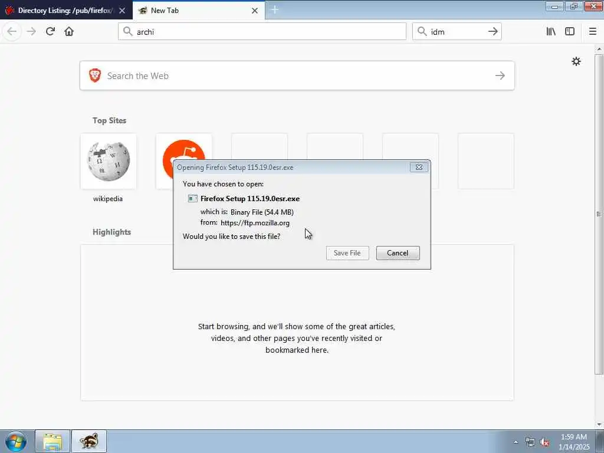The width and height of the screenshot is (604, 453).
Task: Click the page vertical scrollbar
Action: pyautogui.click(x=599, y=214)
